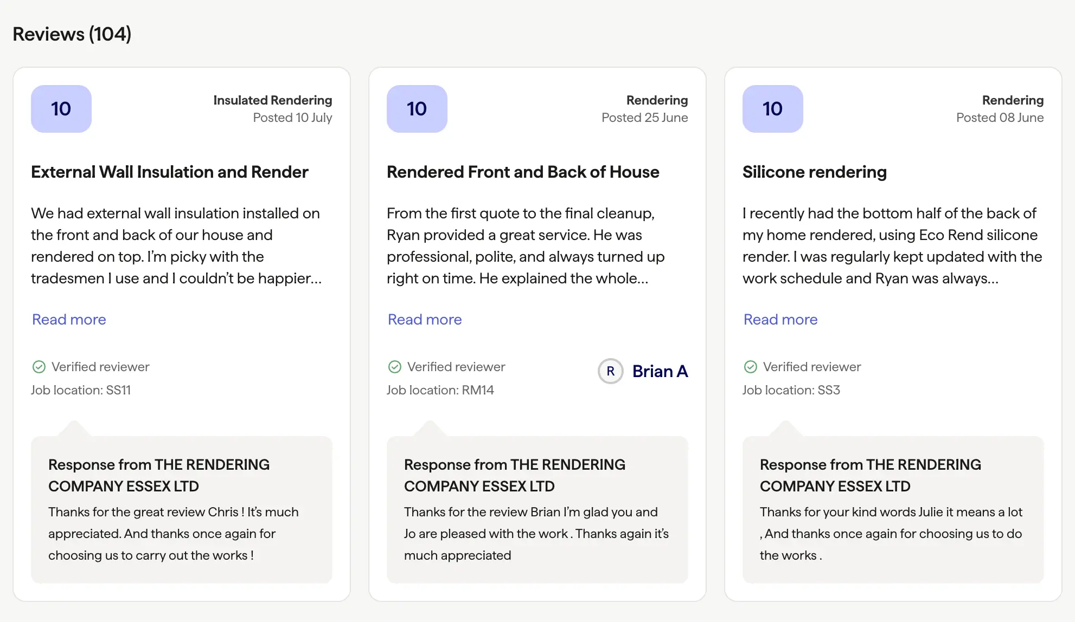Click the score badge on Insulated Rendering review
Screen dimensions: 1075x622
61,109
